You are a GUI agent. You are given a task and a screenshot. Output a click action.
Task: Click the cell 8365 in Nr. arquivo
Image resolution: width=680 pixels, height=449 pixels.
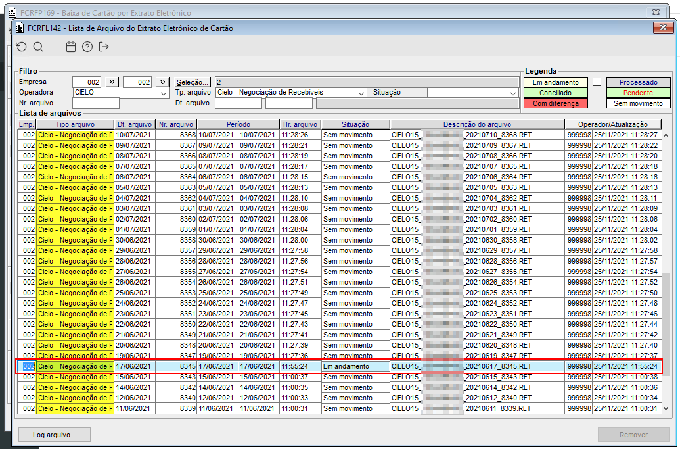pyautogui.click(x=176, y=166)
